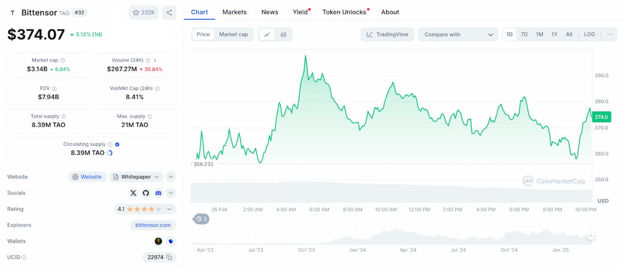Set chart range to 1Y
This screenshot has width=622, height=268.
point(555,34)
